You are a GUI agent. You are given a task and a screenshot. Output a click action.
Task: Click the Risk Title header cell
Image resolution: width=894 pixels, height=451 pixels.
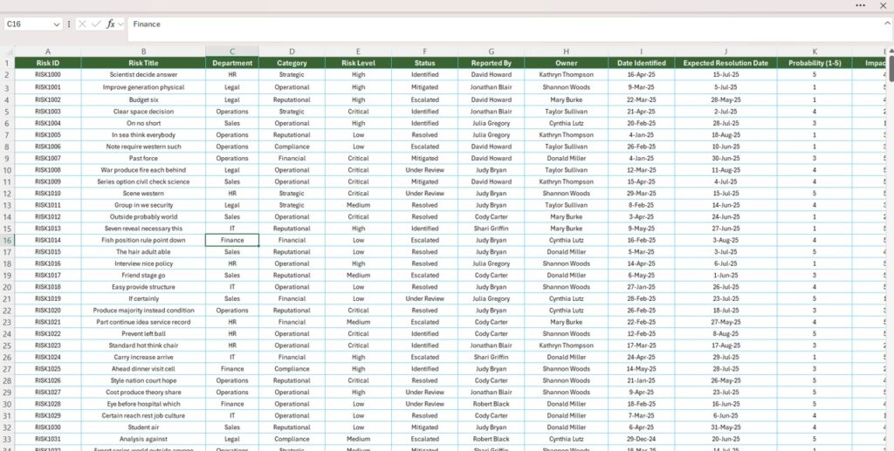tap(144, 63)
